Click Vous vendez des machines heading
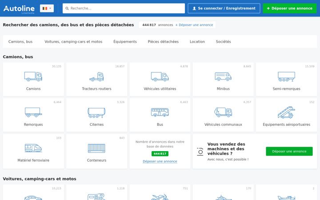Viewport: 320px width, 200px height. click(x=226, y=149)
